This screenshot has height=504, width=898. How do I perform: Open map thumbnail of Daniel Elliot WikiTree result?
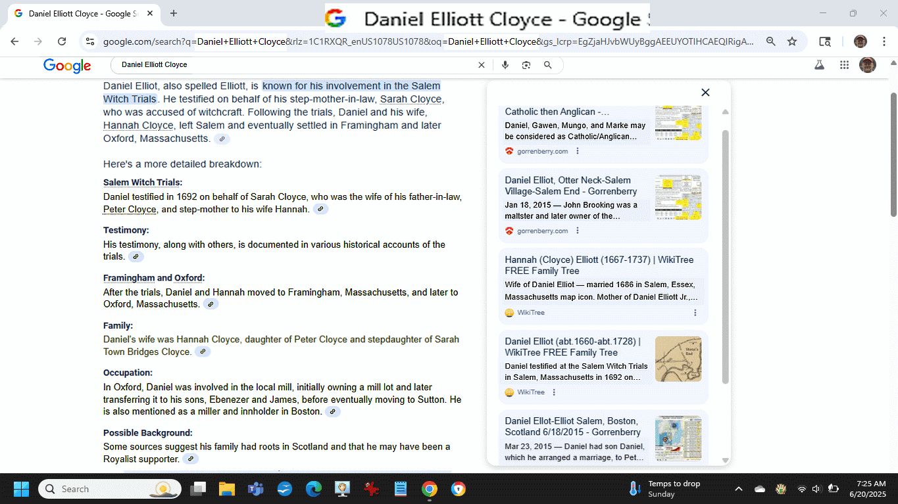[678, 359]
